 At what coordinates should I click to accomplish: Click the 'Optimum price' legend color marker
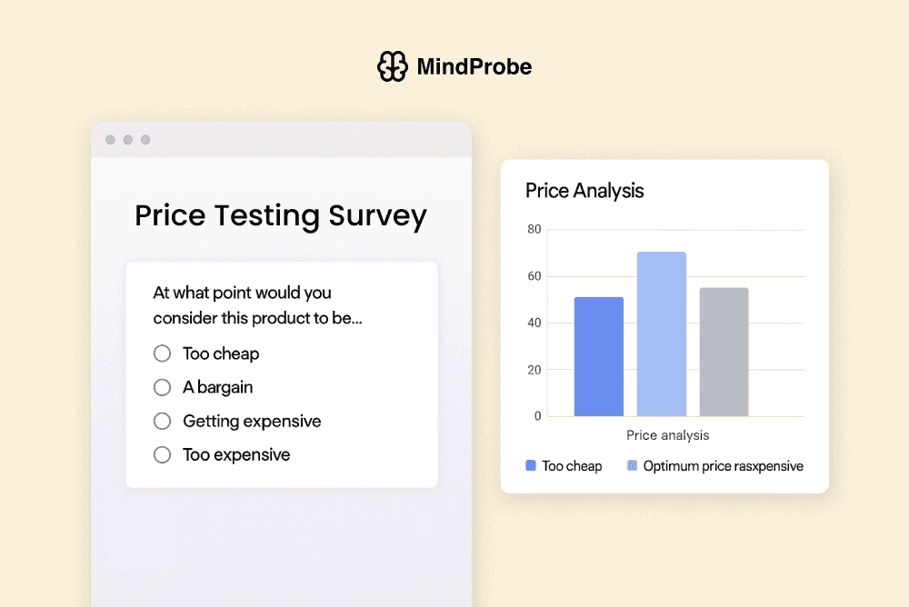[631, 465]
